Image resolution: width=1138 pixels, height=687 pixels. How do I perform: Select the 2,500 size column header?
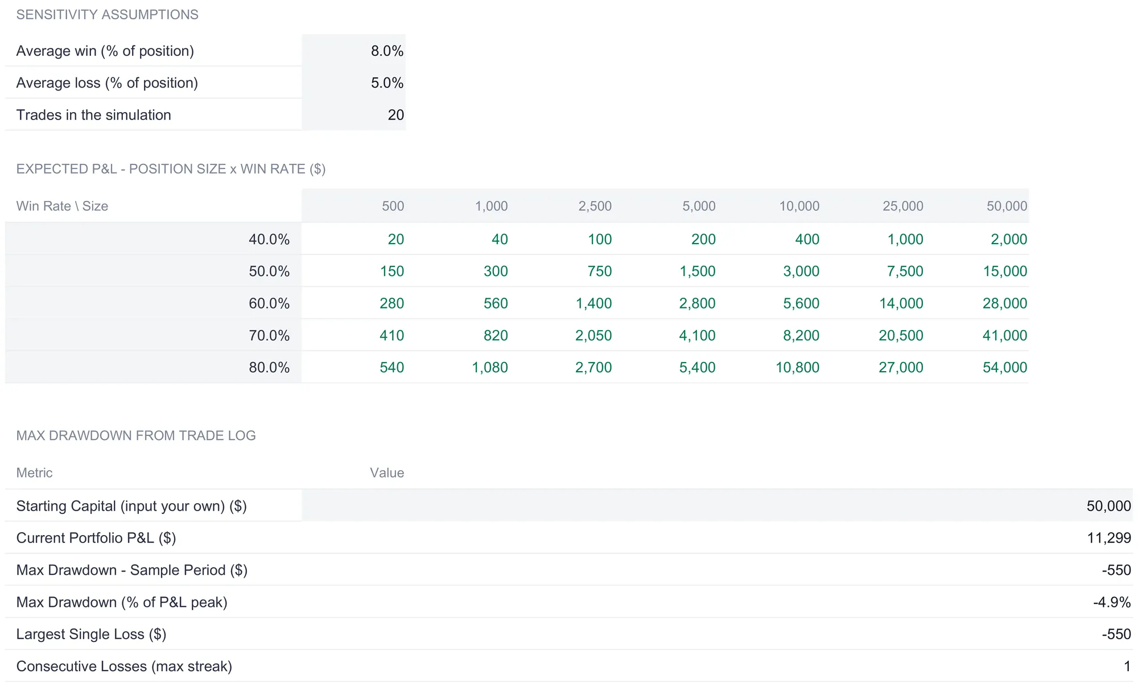[595, 206]
